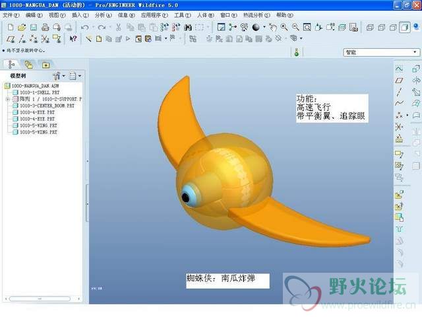422x317 pixels.
Task: Click the datum curve tool icon
Action: (x=400, y=103)
